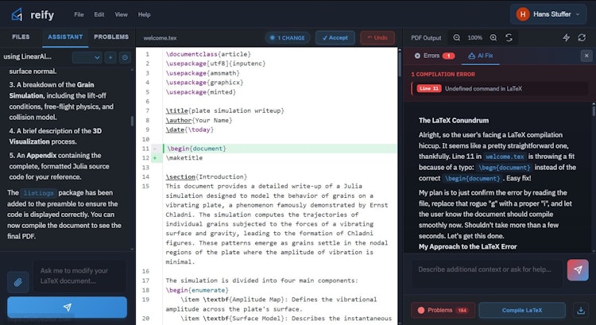Close the errors panel
This screenshot has width=596, height=325.
[586, 56]
